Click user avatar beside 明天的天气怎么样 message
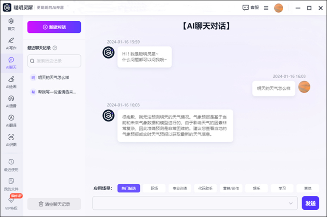The image size is (327, 217). [x=304, y=87]
